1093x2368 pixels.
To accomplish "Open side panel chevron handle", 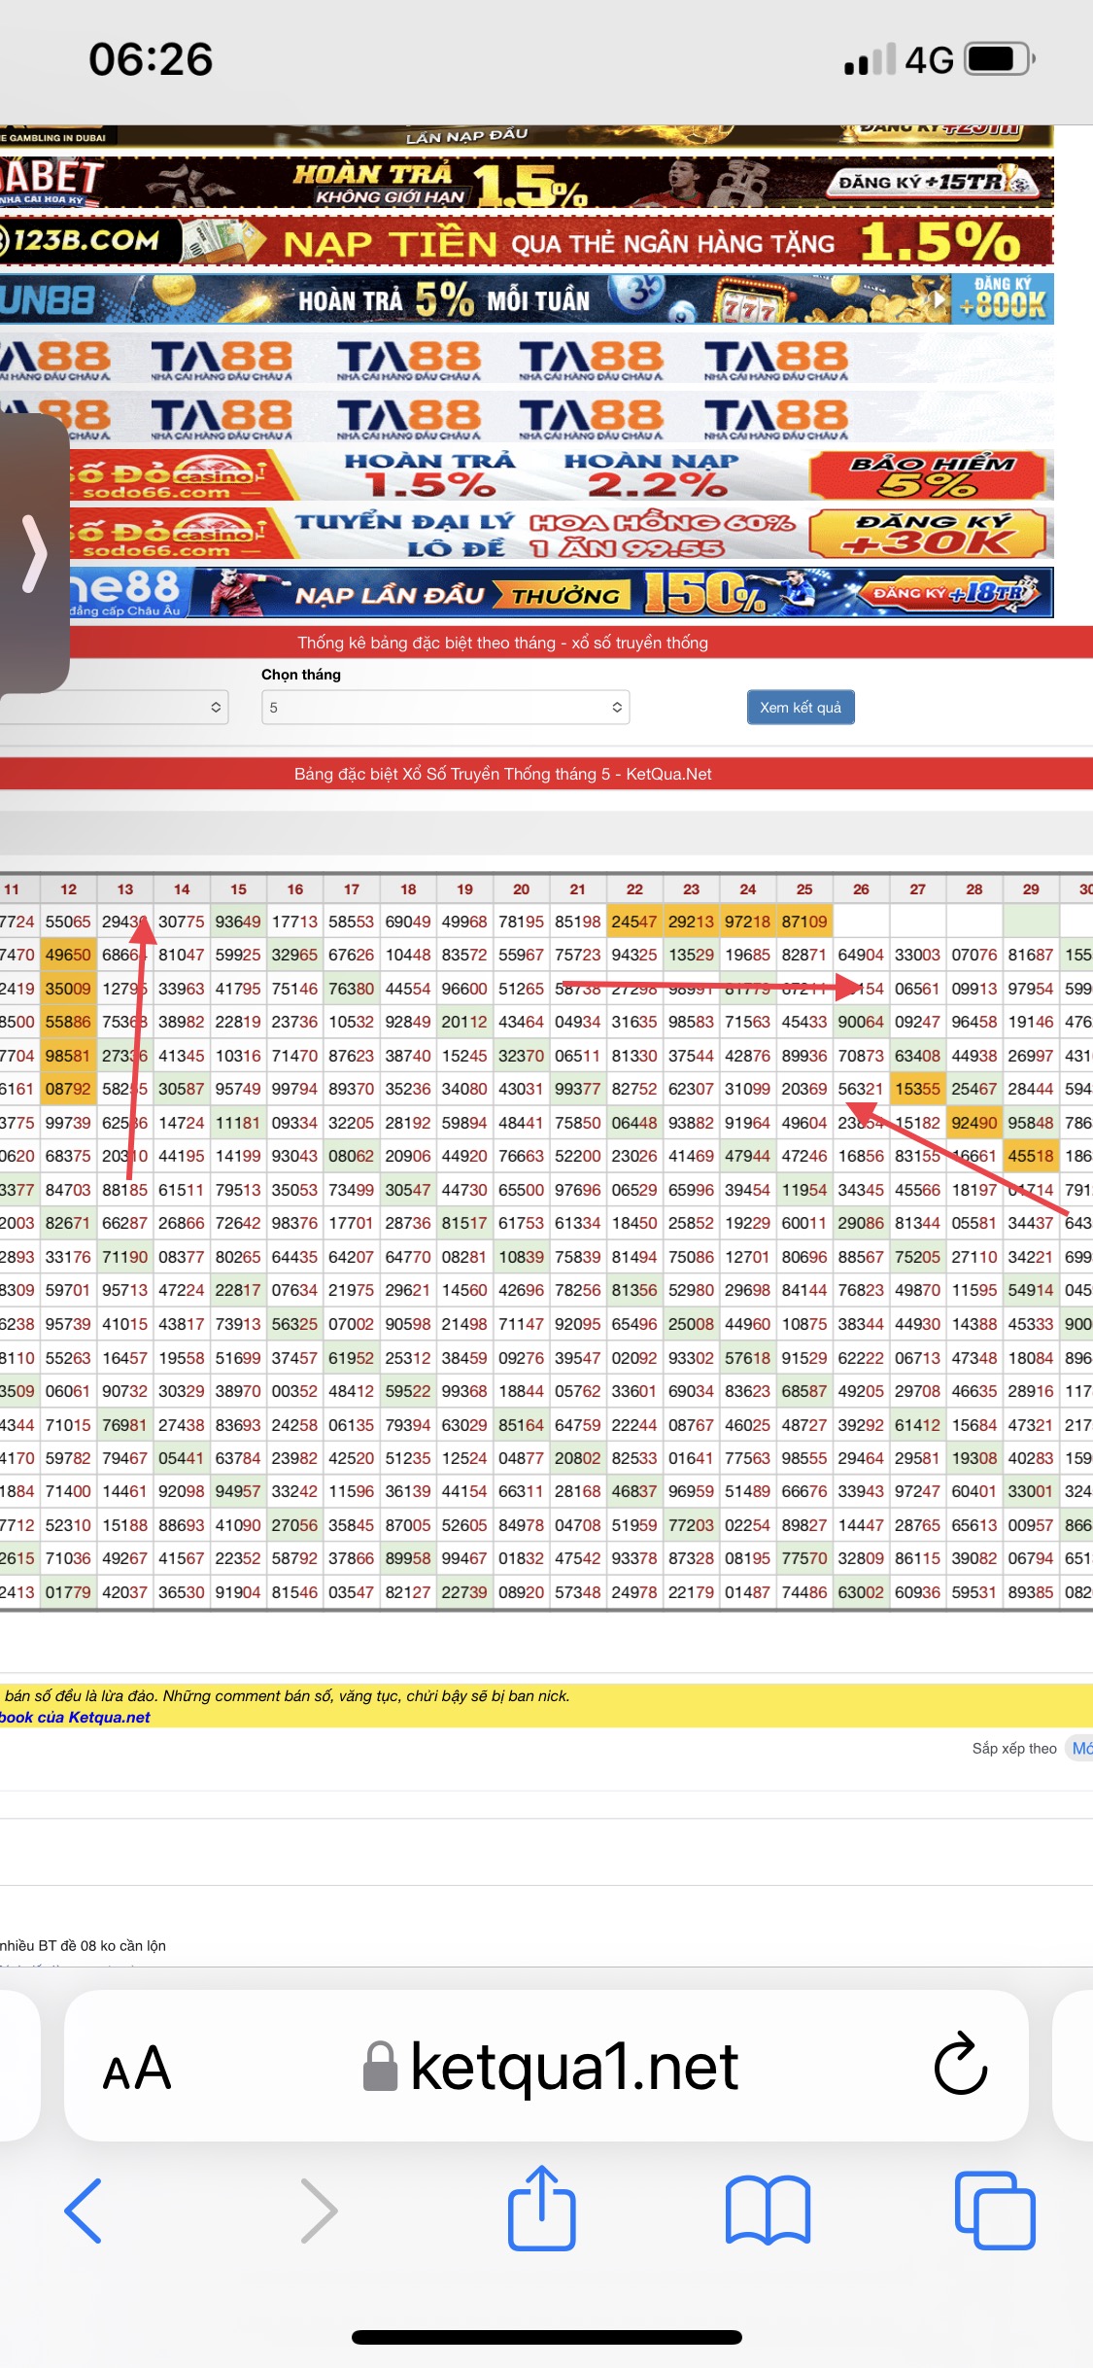I will coord(34,554).
